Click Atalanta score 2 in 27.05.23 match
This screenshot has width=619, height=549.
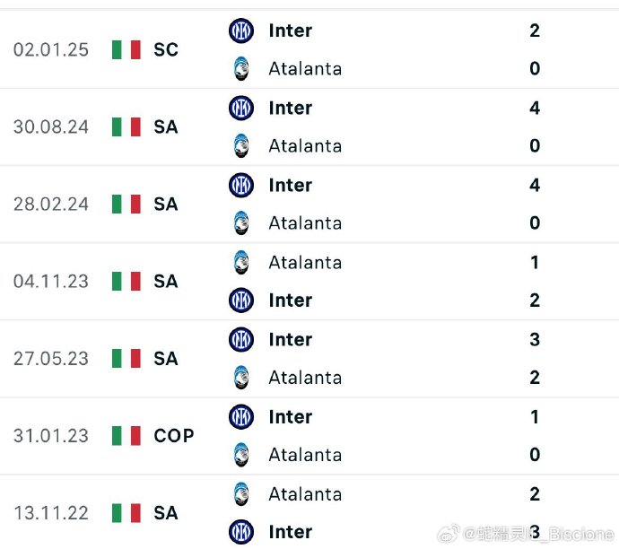(x=535, y=378)
